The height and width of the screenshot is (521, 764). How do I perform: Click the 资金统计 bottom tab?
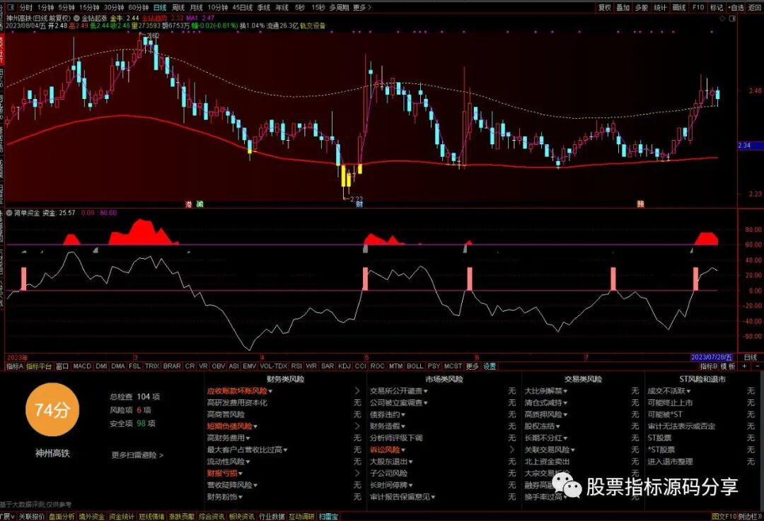pos(122,517)
